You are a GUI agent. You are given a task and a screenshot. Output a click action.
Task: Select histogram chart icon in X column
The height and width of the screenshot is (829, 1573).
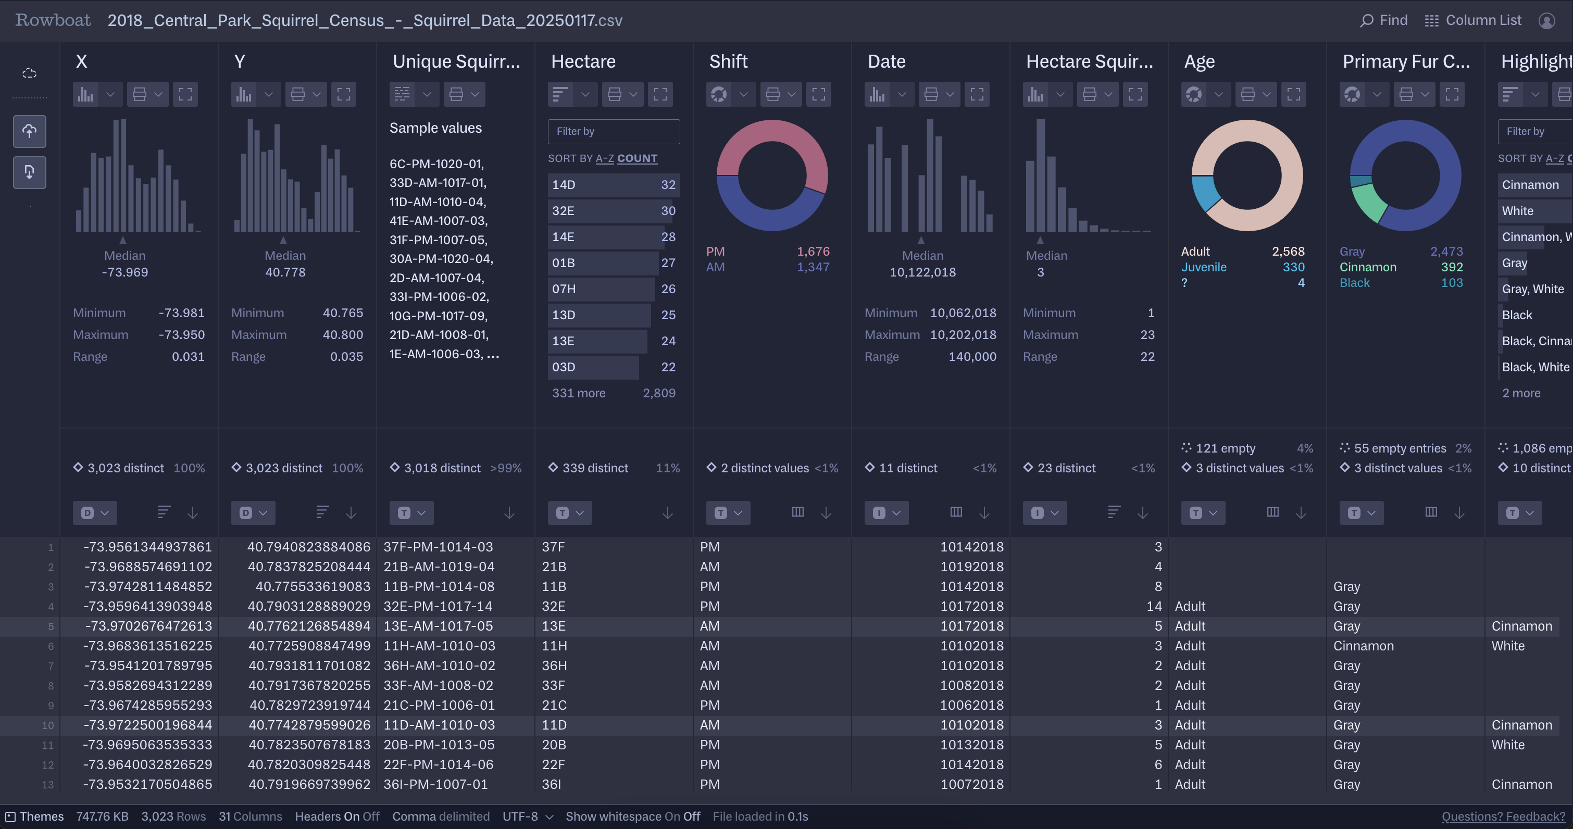pyautogui.click(x=86, y=95)
